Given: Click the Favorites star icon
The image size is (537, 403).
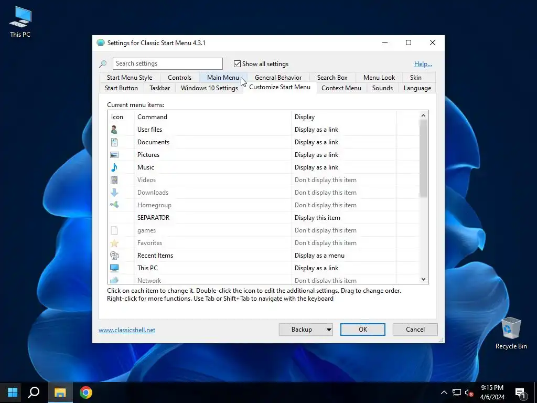Looking at the screenshot, I should [114, 243].
